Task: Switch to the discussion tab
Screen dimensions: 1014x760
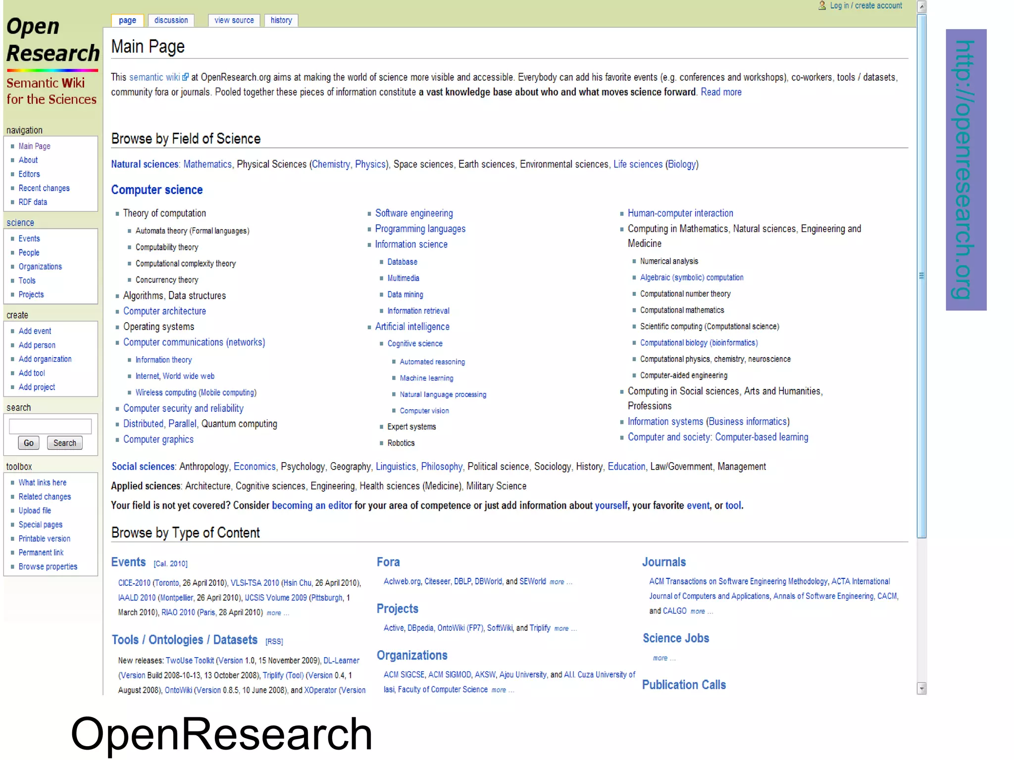Action: click(x=171, y=20)
